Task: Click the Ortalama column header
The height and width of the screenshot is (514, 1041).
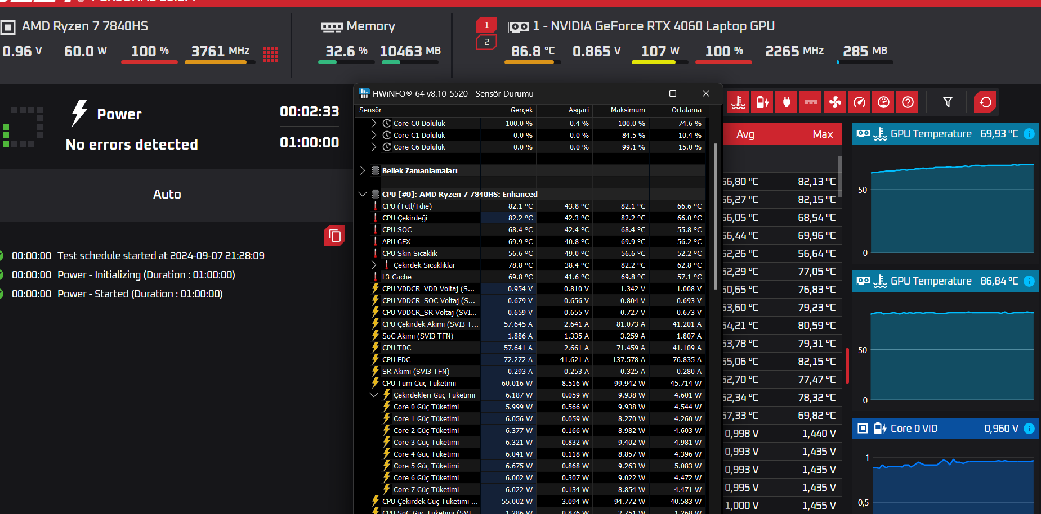Action: 686,110
